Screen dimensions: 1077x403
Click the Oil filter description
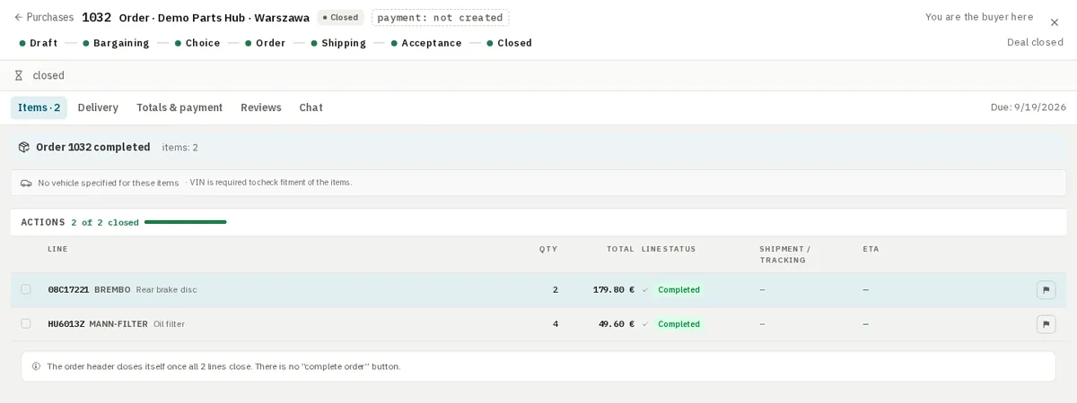169,324
